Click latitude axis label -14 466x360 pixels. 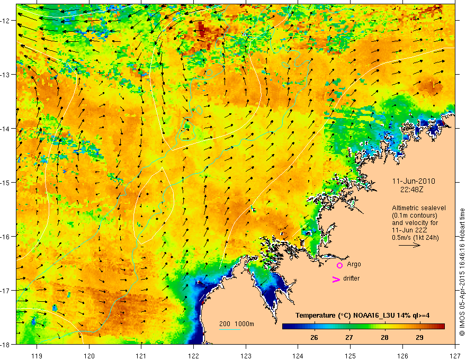[x=6, y=129]
